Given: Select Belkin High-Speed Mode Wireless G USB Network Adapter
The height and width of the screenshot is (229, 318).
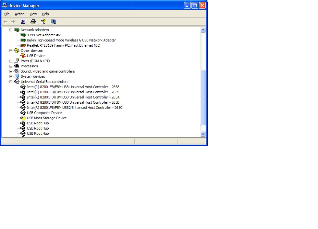Looking at the screenshot, I should (71, 40).
